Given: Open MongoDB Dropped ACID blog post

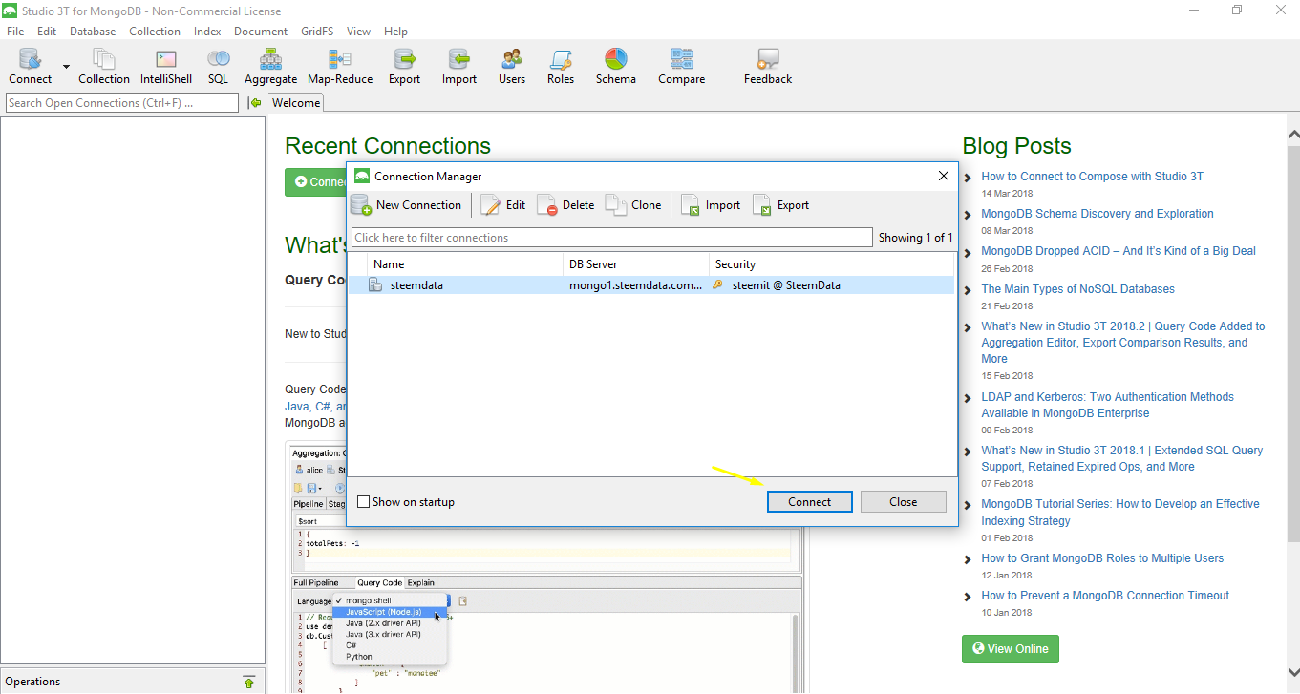Looking at the screenshot, I should [1119, 250].
